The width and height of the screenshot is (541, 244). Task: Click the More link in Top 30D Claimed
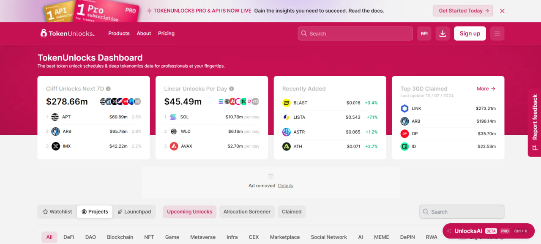pos(486,89)
